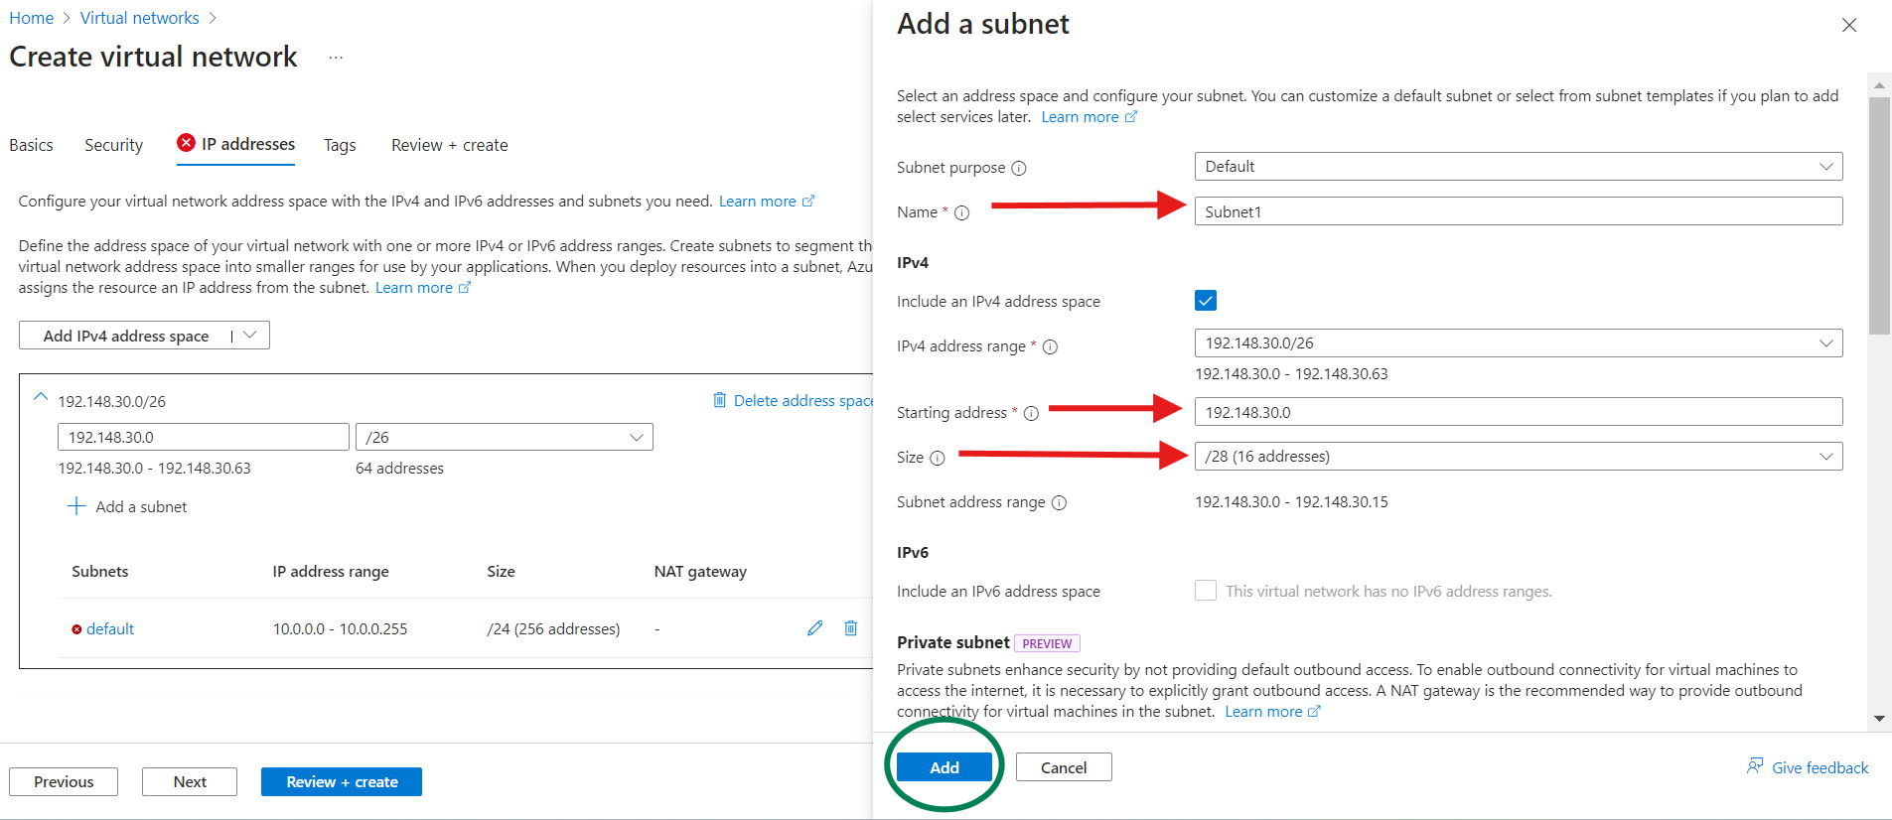Click the trash icon to delete default subnet
Screen dimensions: 1892x820
click(851, 628)
